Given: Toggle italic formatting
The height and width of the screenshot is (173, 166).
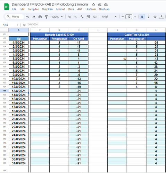Looking at the screenshot, I should [x=149, y=17].
